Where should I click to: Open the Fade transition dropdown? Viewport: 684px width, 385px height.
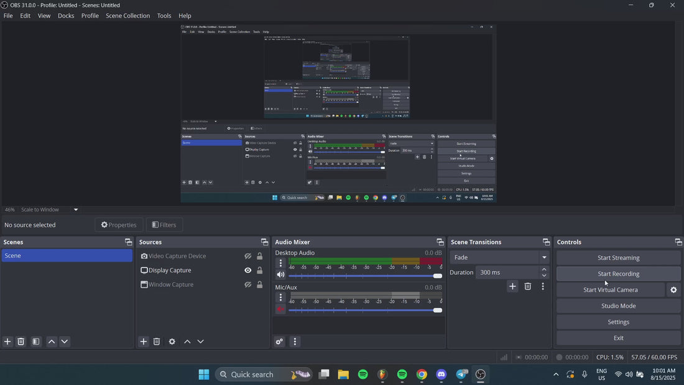[x=500, y=257]
